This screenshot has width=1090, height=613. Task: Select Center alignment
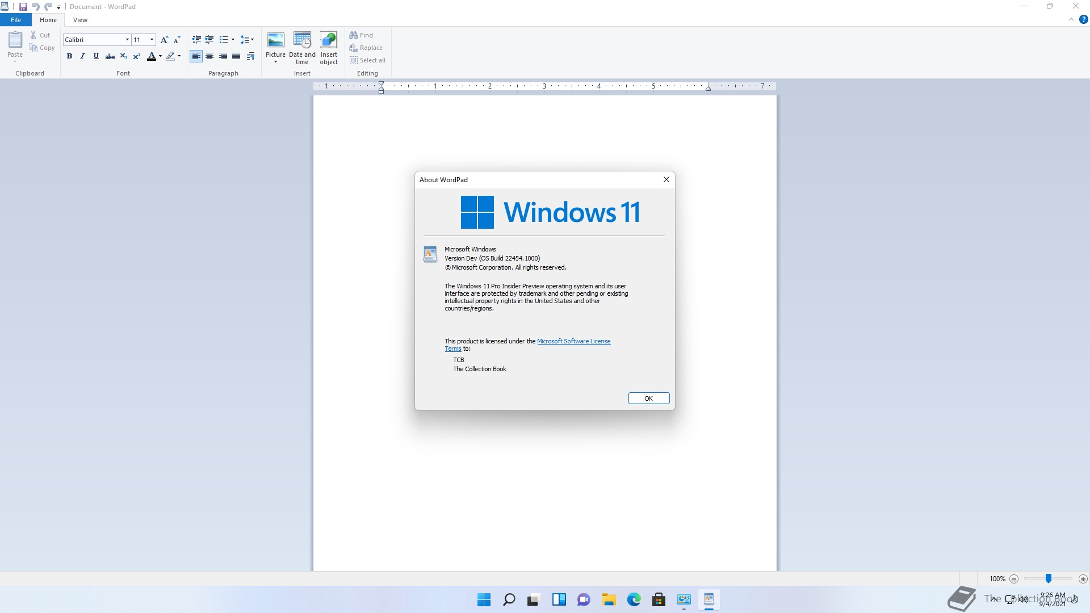209,56
